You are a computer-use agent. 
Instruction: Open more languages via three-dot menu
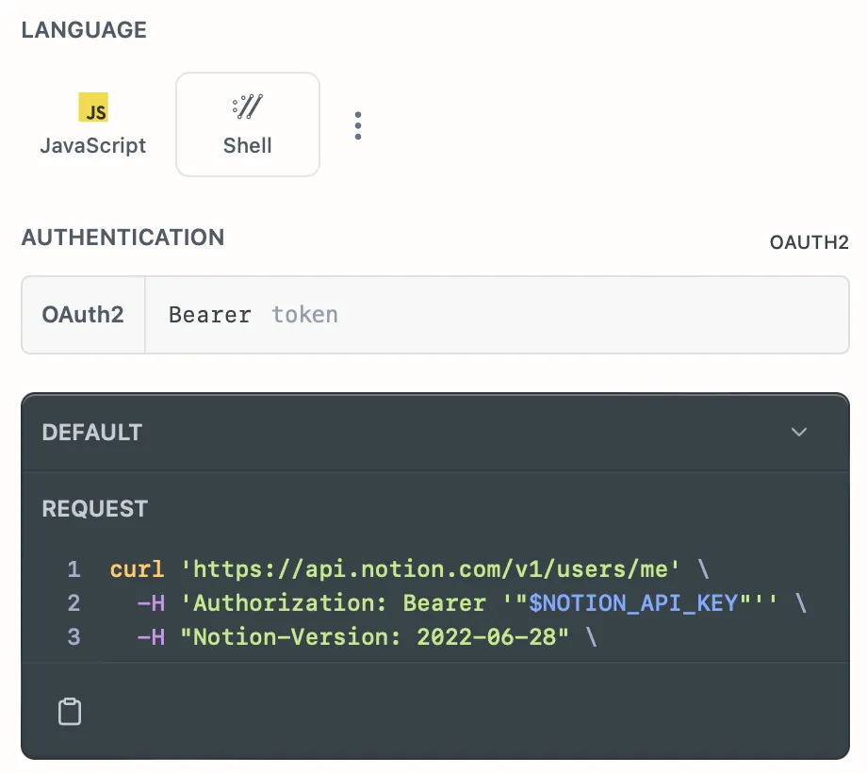[358, 125]
